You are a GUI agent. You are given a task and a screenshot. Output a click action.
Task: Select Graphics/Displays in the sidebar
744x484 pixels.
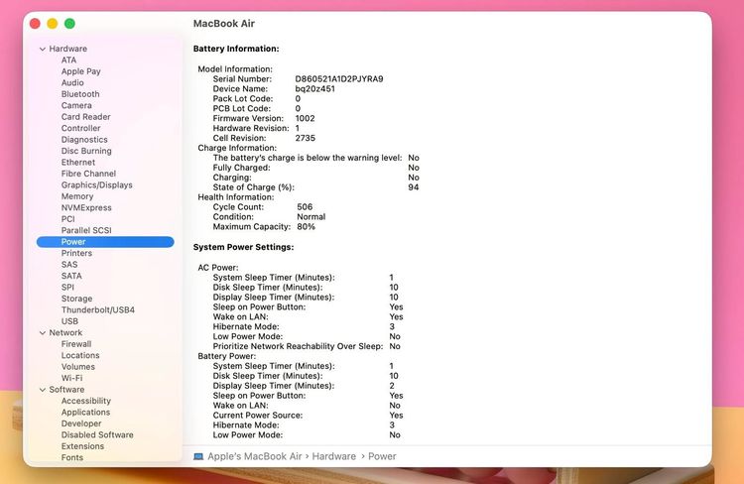(x=97, y=185)
